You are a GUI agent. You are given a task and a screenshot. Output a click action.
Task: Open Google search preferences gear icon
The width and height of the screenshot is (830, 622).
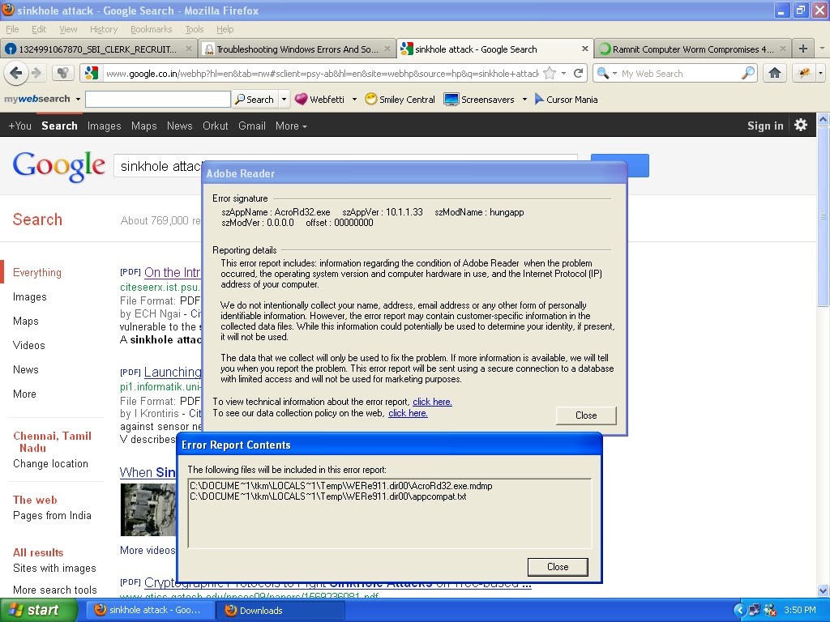[801, 125]
